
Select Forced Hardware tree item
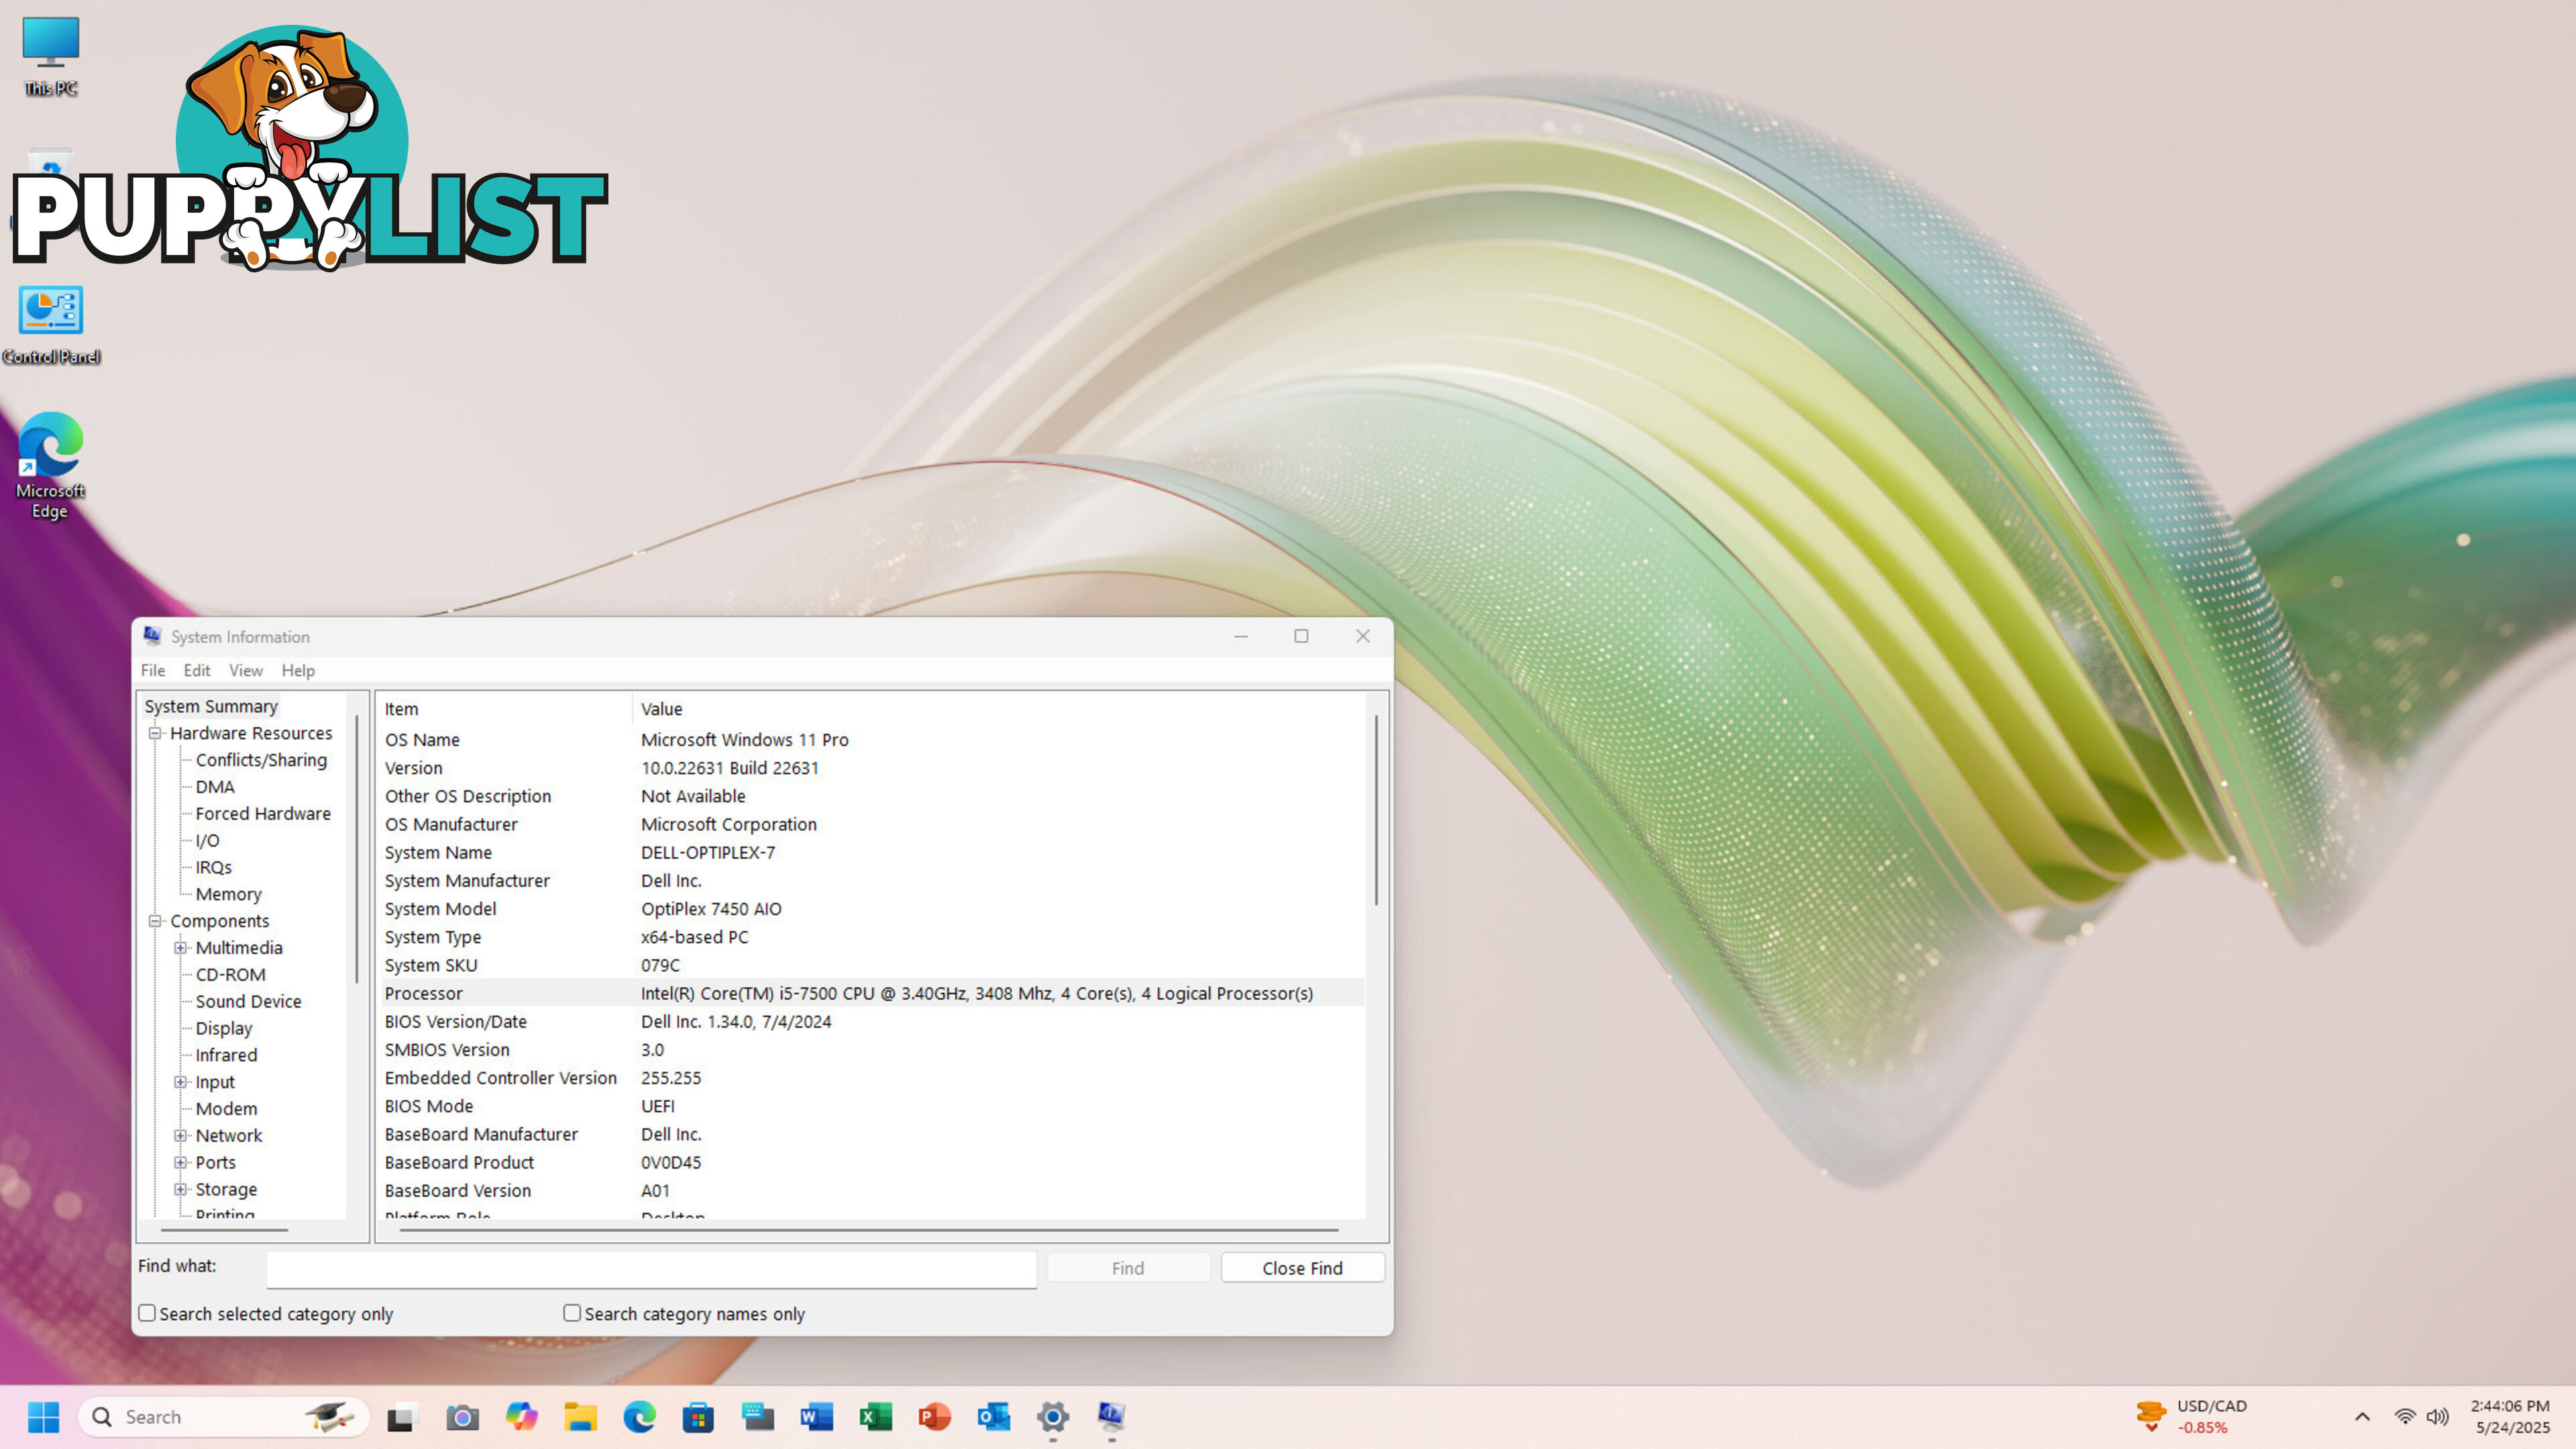click(x=263, y=814)
